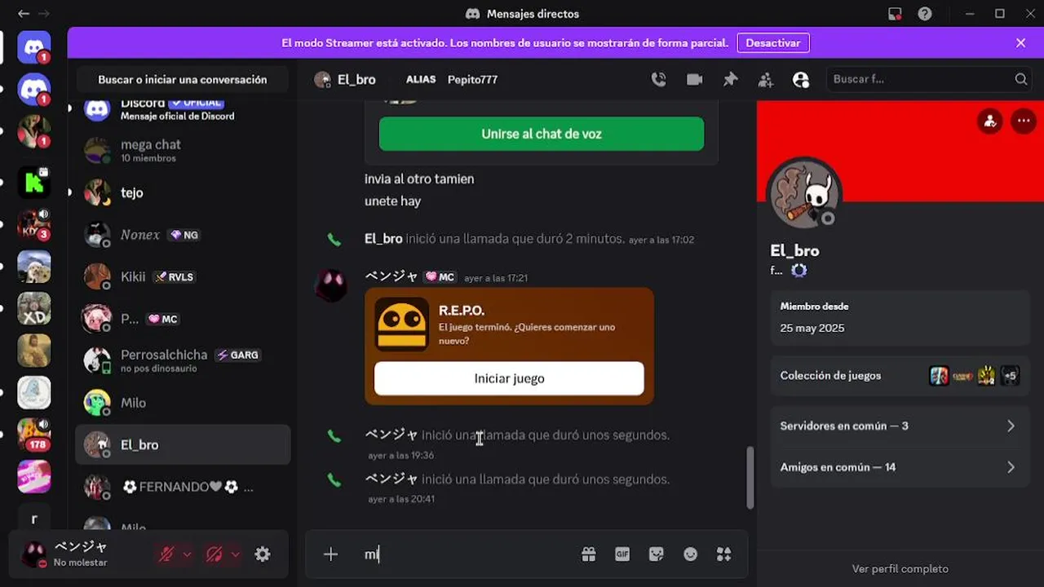1044x587 pixels.
Task: Click Desactivar to disable Streamer mode
Action: 773,42
